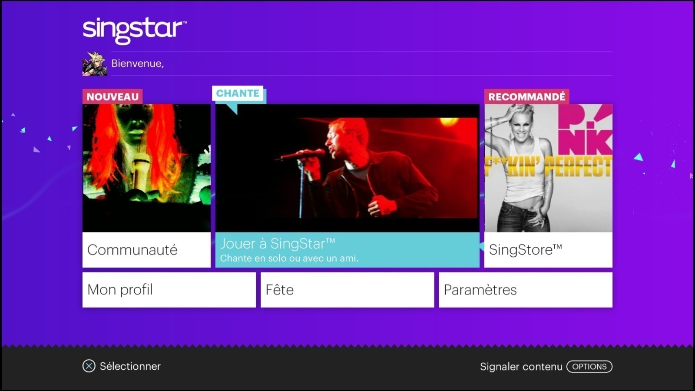The image size is (695, 391).
Task: Click the NOUVEAU badge
Action: [x=113, y=96]
